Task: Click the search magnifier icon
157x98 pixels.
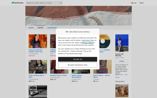Action: pyautogui.click(x=61, y=3)
